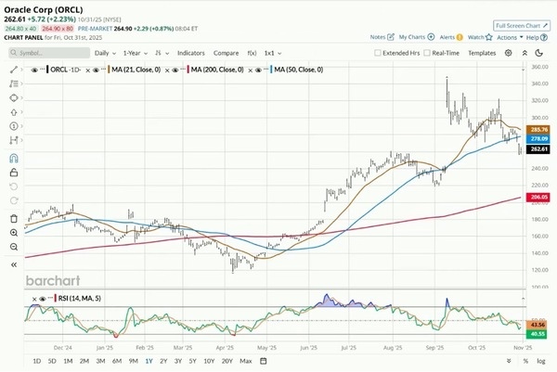Zoom out using the magnifier minus icon
The image size is (557, 372).
click(x=14, y=247)
